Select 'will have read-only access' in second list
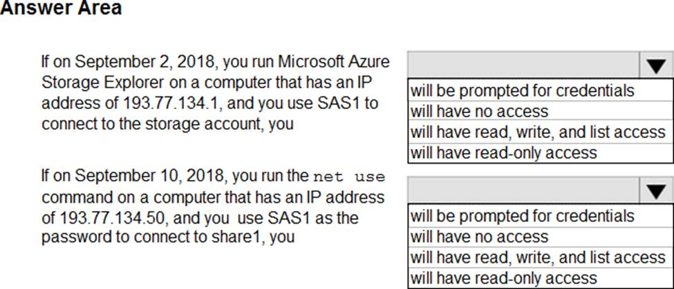The width and height of the screenshot is (674, 289). [541, 278]
